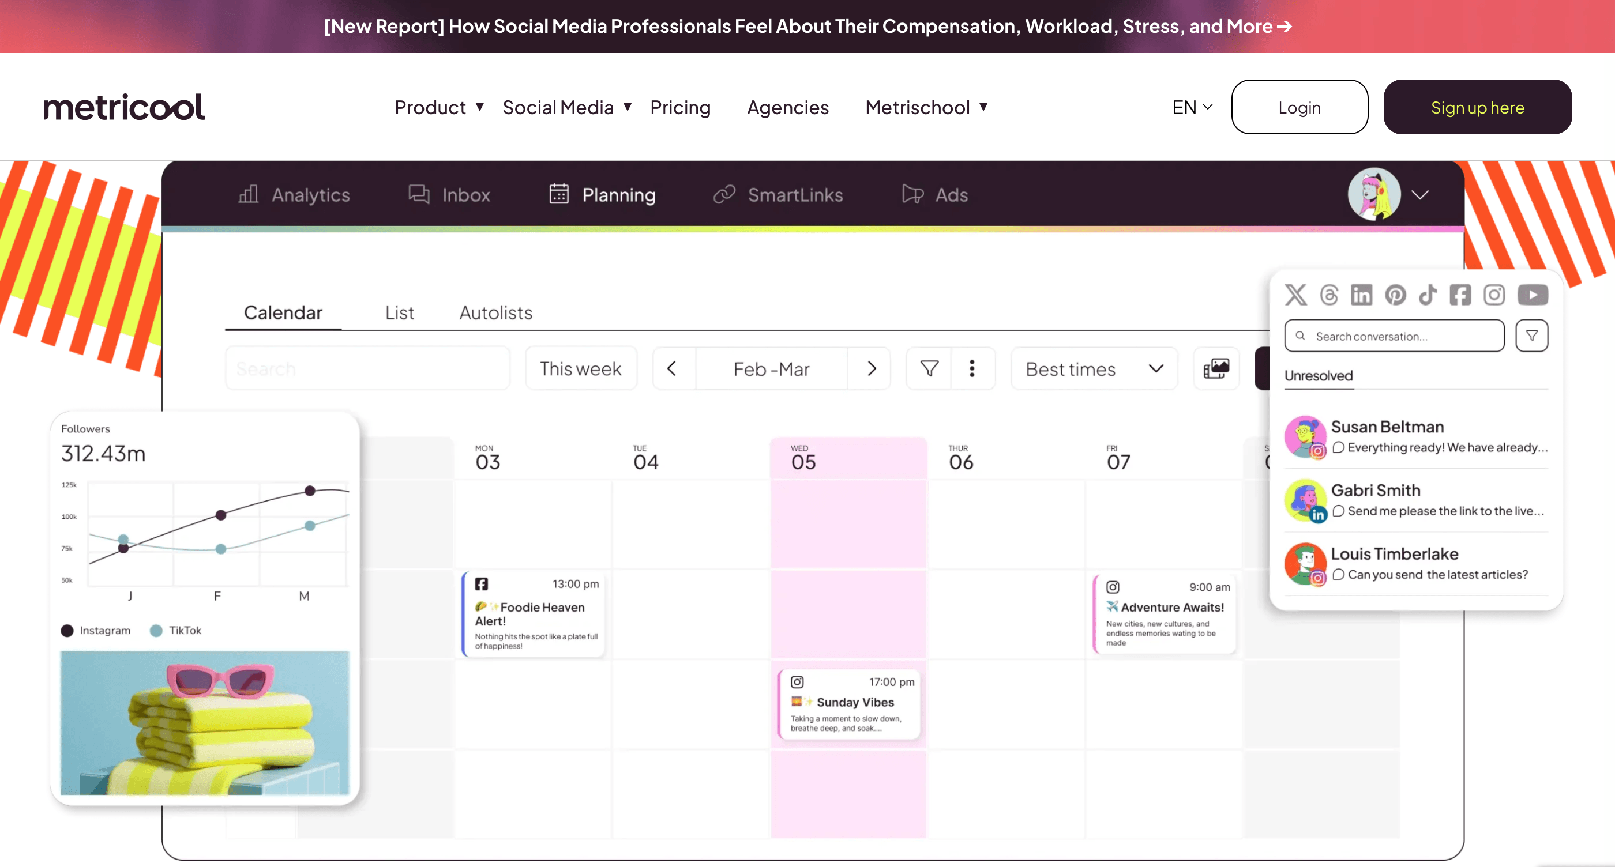Click the Pinterest icon in the inbox panel
Viewport: 1615px width, 867px height.
pos(1395,295)
